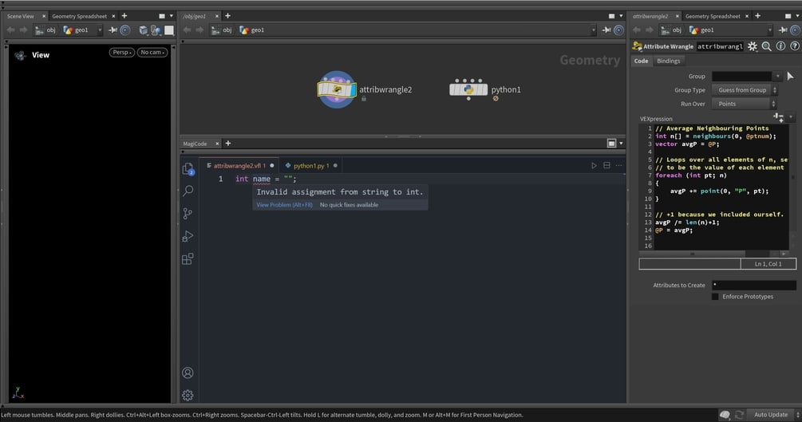Switch to left Geometry Spreadsheet tab
Screen dimensions: 802x422
(x=79, y=17)
